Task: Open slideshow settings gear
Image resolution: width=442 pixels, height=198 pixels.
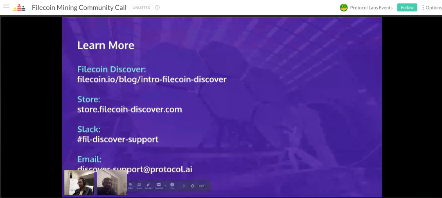Action: (x=192, y=186)
